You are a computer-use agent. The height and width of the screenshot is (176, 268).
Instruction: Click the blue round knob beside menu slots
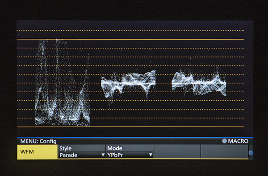[251, 153]
